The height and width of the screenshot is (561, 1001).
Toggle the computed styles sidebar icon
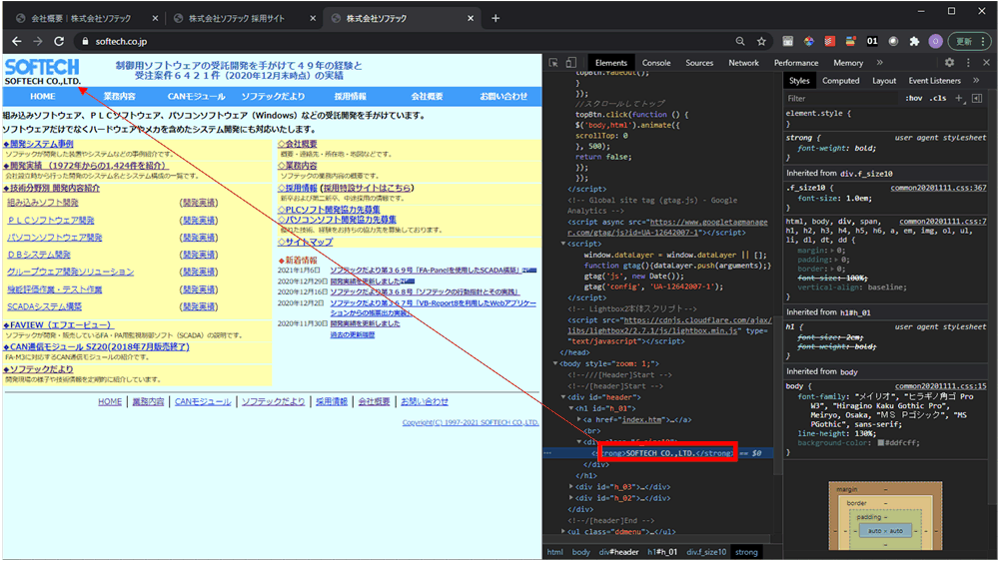point(977,98)
